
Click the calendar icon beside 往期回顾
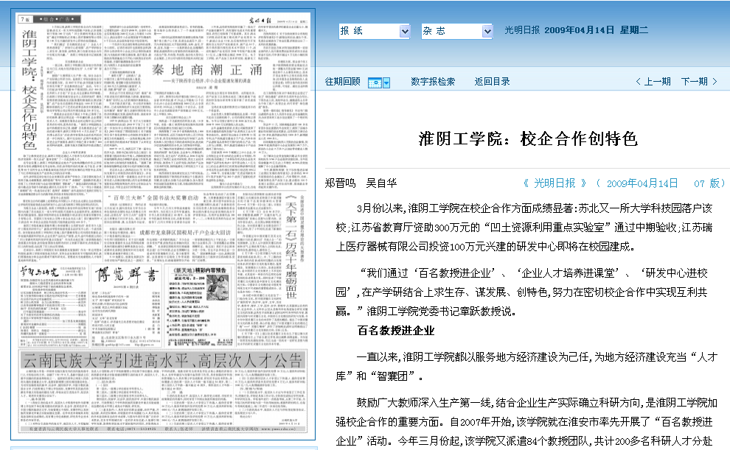point(375,82)
